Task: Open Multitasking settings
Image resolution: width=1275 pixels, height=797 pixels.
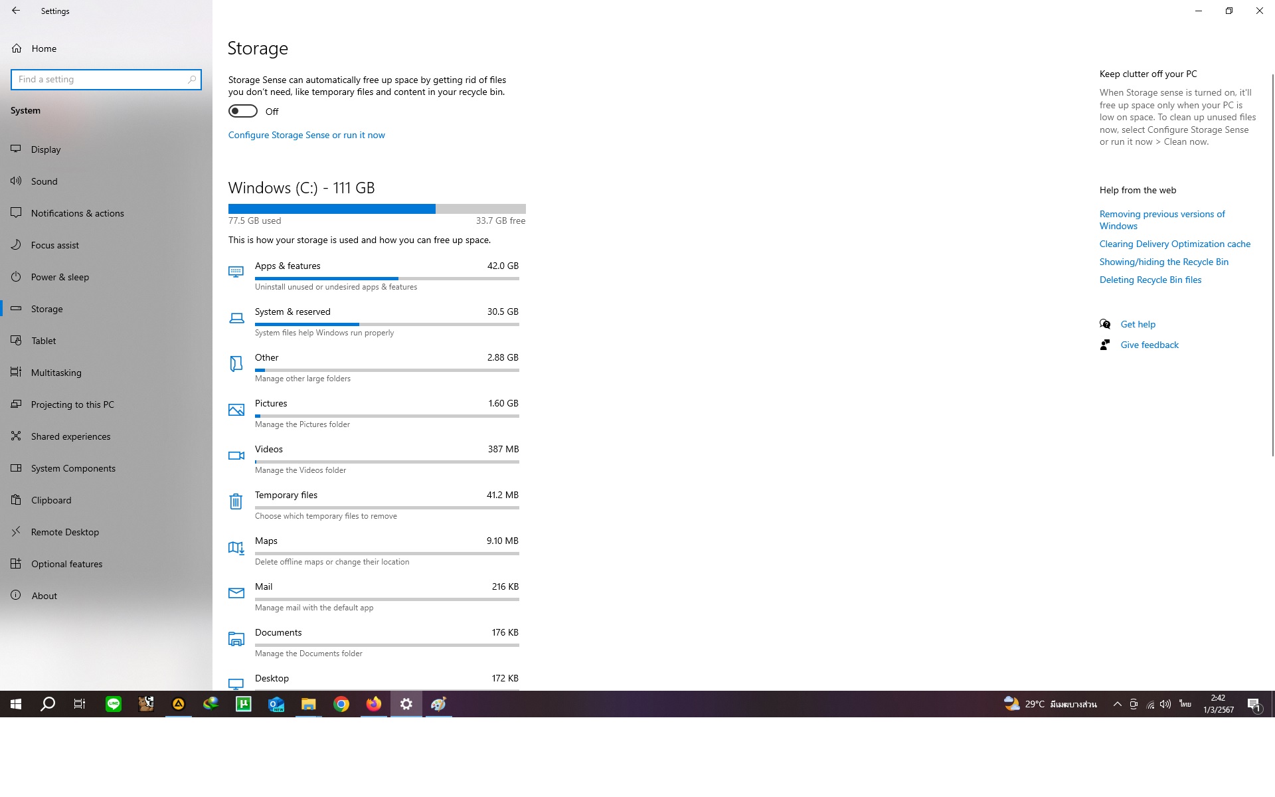Action: coord(106,373)
